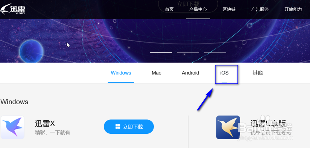Open 开放能力 in the top navigation

293,9
